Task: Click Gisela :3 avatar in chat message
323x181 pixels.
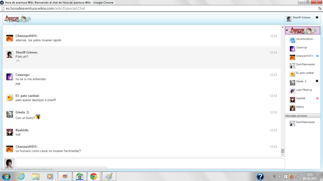Action: [x=10, y=114]
